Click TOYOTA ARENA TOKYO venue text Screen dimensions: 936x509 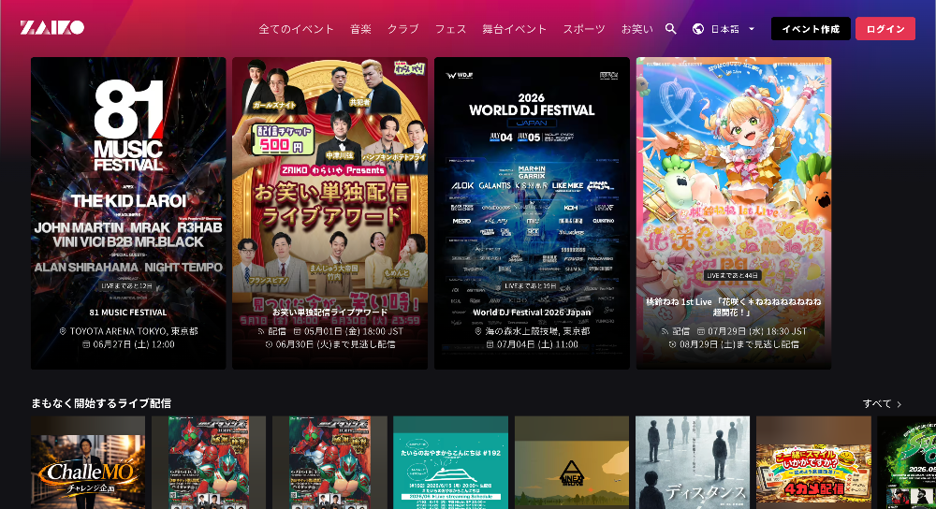[134, 331]
